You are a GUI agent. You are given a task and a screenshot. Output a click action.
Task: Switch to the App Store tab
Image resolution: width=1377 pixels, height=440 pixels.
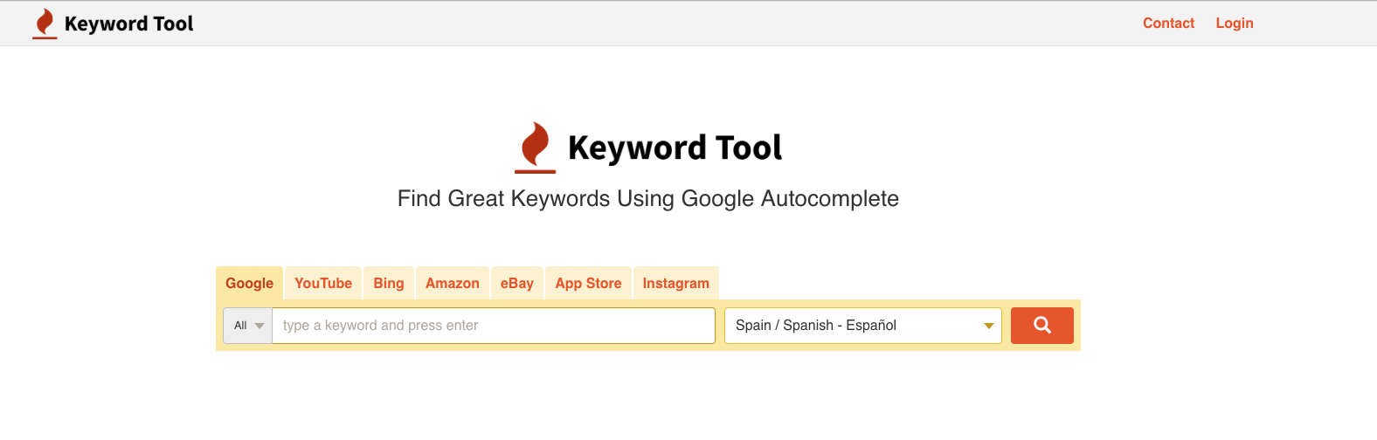pos(588,283)
